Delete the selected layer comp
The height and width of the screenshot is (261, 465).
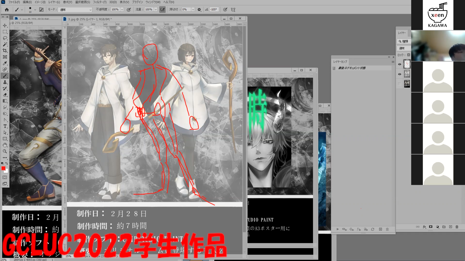[x=387, y=229]
